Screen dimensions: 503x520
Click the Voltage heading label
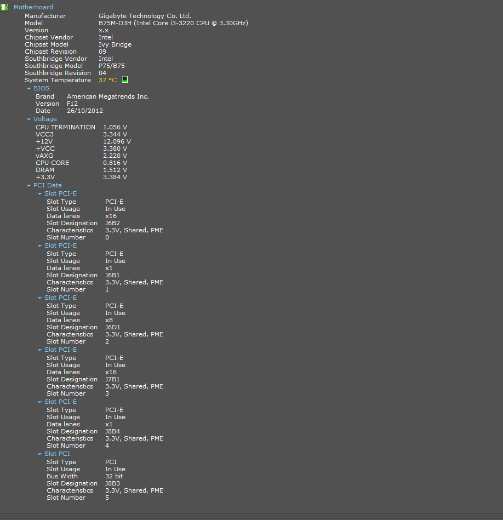(45, 119)
